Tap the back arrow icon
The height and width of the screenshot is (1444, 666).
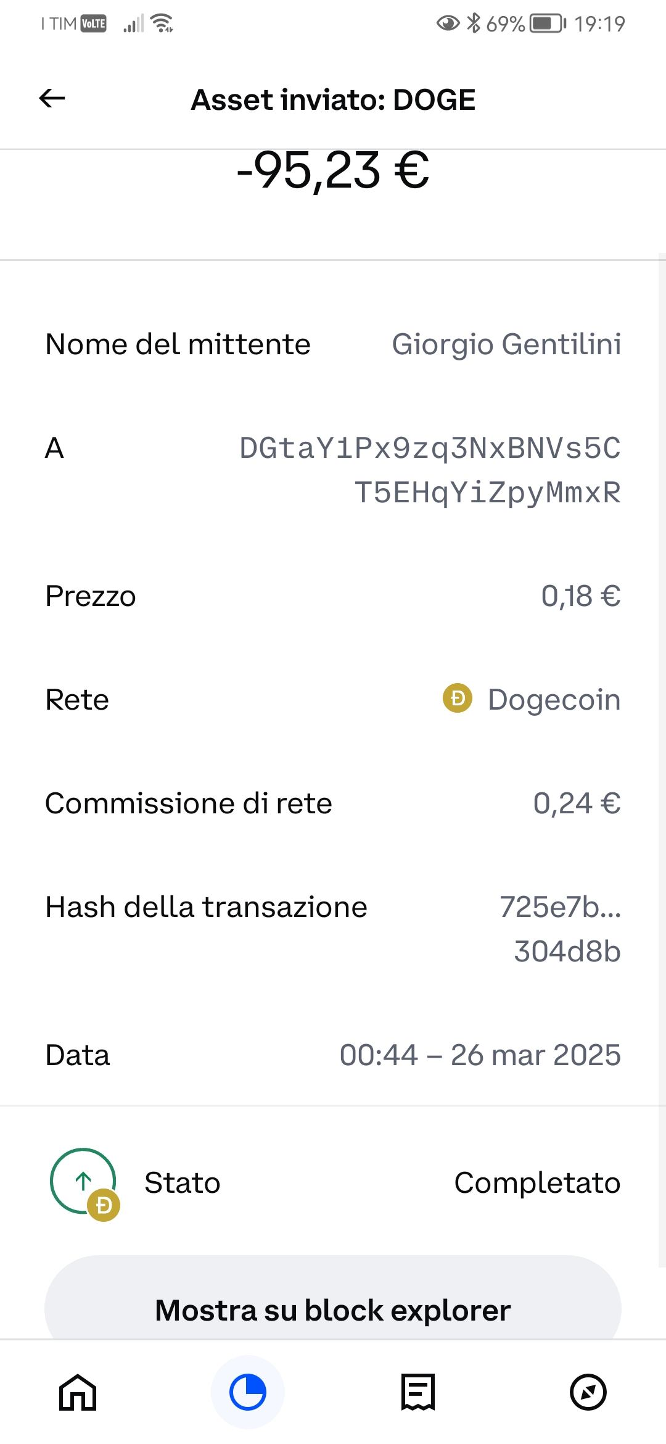point(52,99)
